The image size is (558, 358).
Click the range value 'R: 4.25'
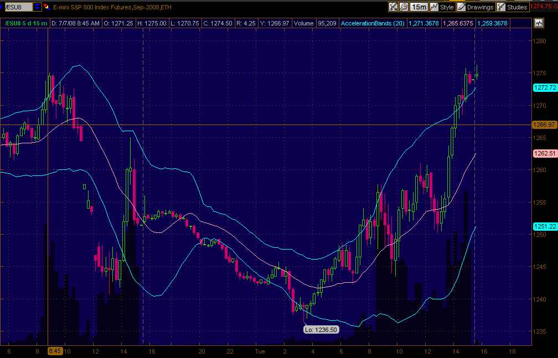pos(246,23)
